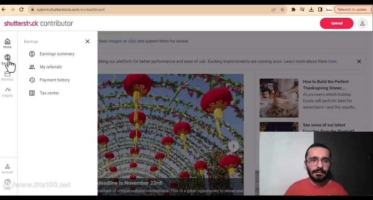Viewport: 373px width, 200px height.
Task: Advance carousel with next arrow
Action: [x=234, y=146]
